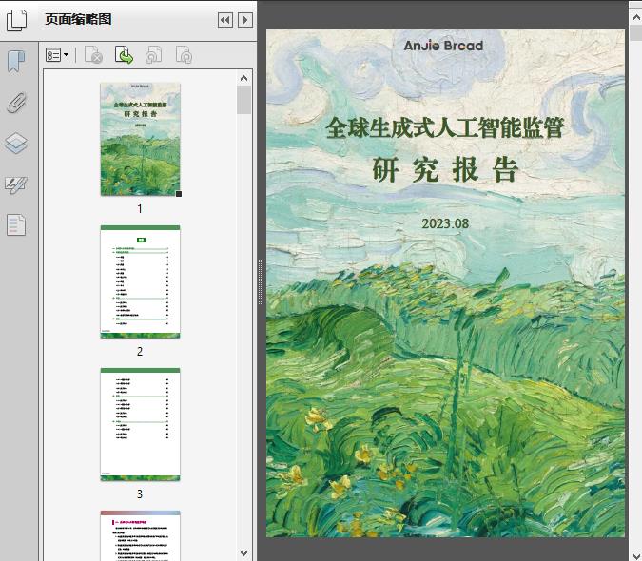This screenshot has width=642, height=561.
Task: Select page 2 thumbnail
Action: coord(140,281)
